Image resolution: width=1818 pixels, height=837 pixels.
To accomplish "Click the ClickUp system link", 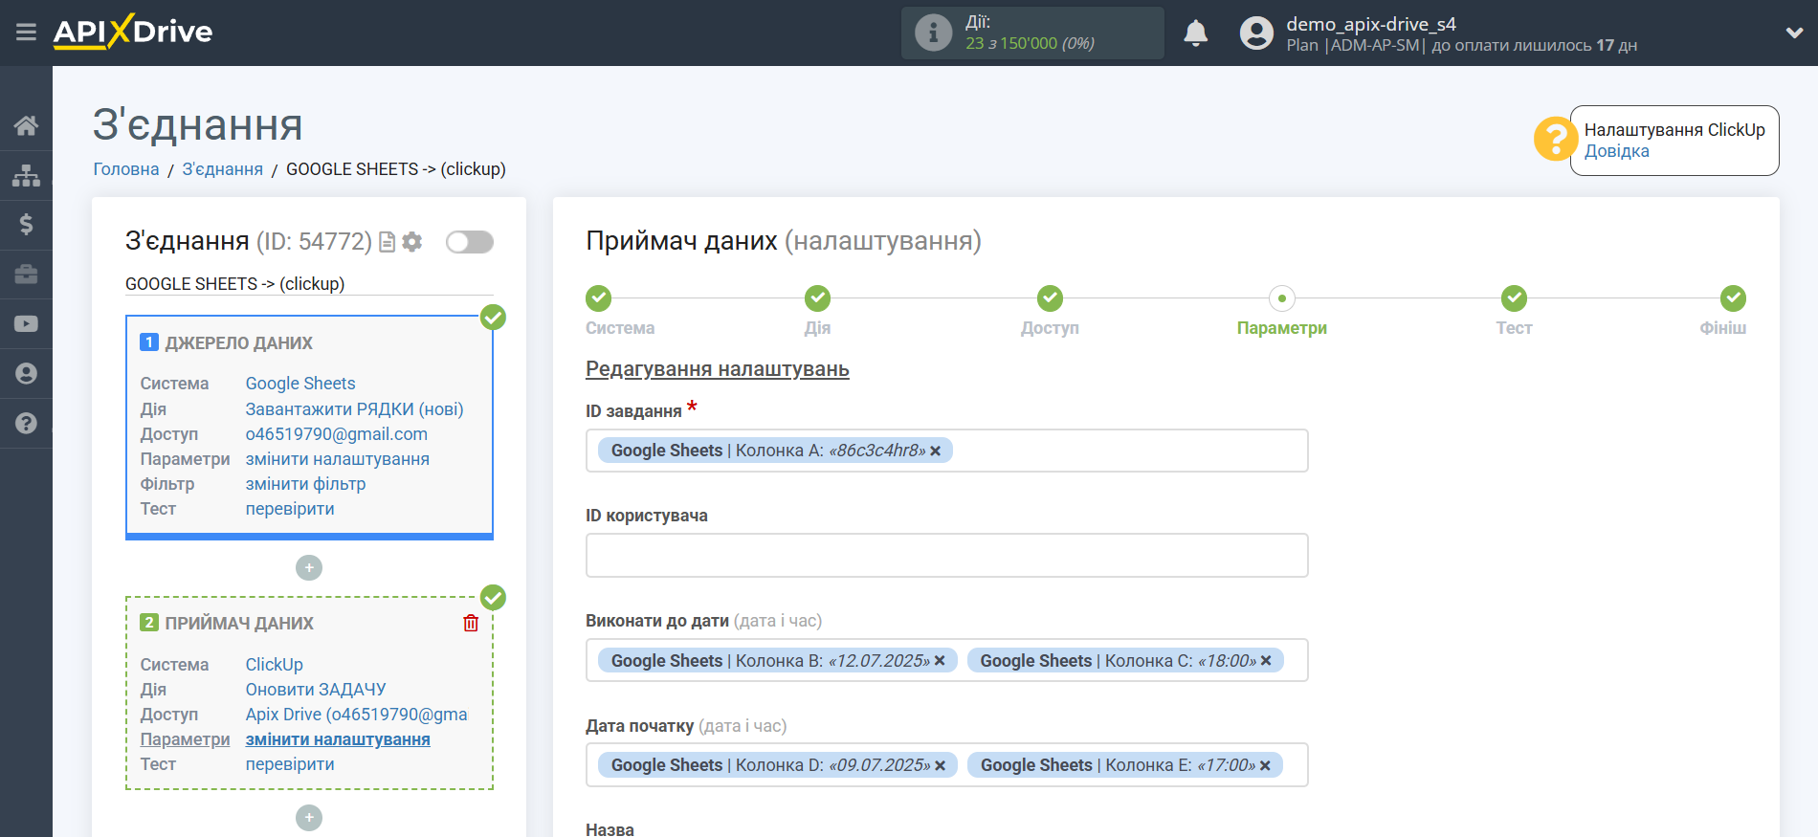I will tap(275, 665).
